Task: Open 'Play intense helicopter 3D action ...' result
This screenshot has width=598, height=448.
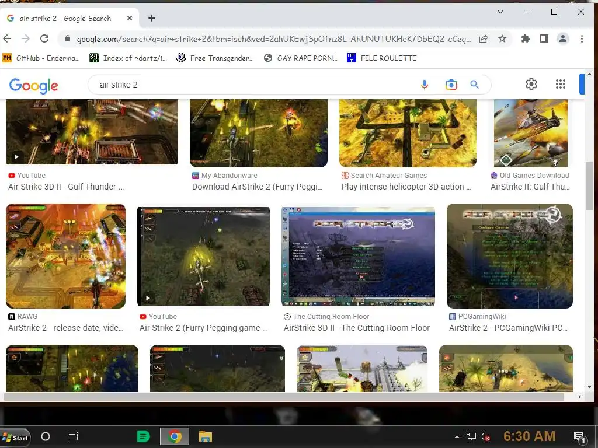Action: tap(406, 187)
